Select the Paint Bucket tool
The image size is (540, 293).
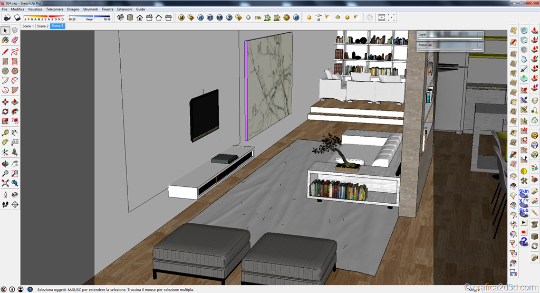coord(5,40)
